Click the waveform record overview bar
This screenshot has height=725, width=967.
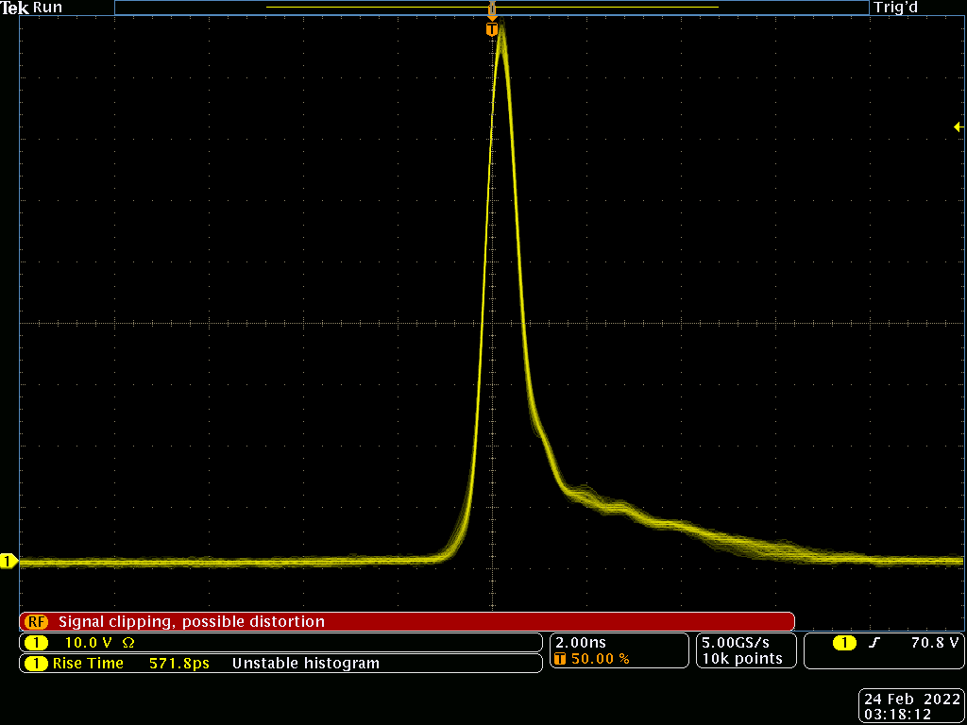(x=491, y=8)
